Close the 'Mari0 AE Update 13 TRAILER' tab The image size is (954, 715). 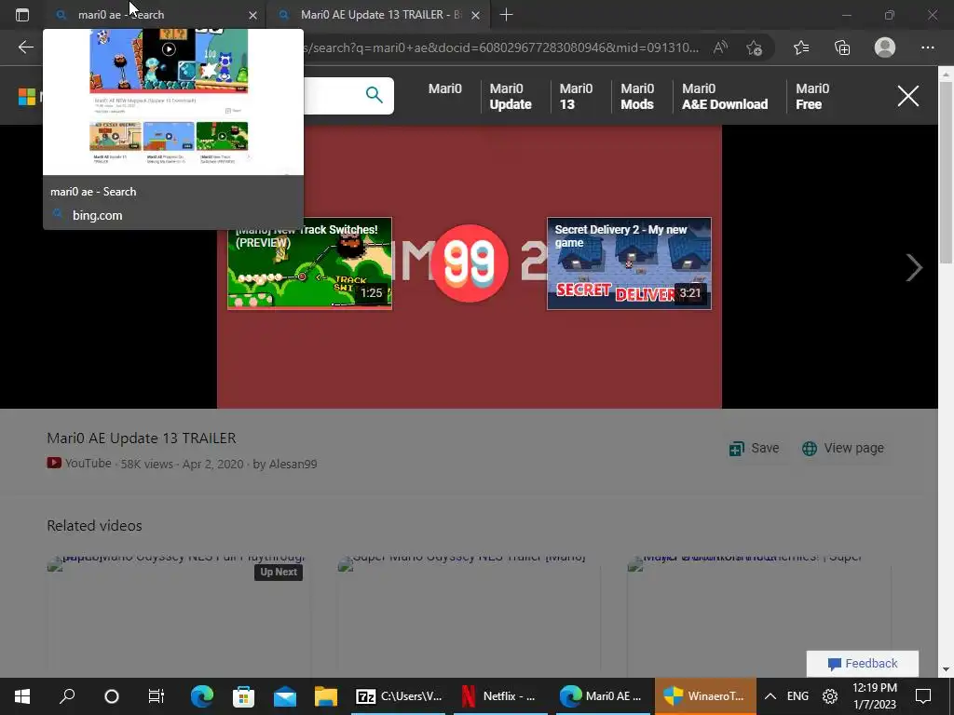point(476,15)
